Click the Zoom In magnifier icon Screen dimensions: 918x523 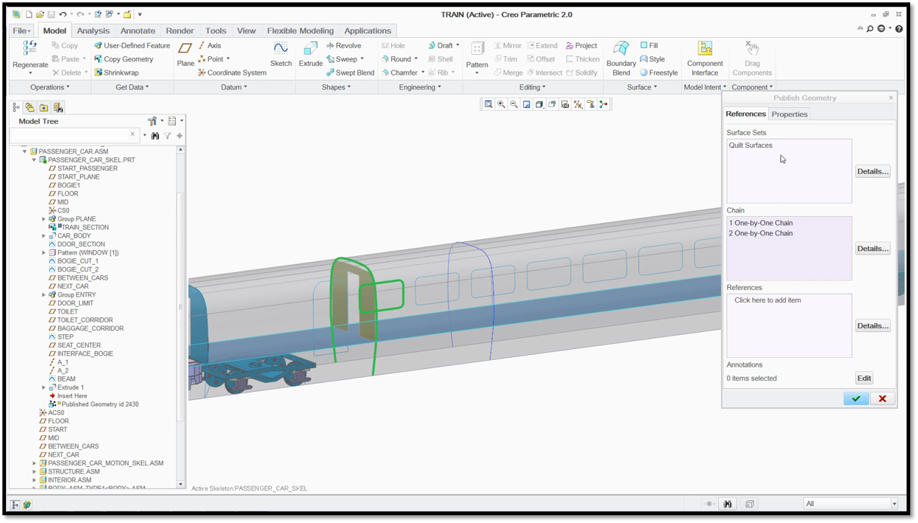pos(501,104)
